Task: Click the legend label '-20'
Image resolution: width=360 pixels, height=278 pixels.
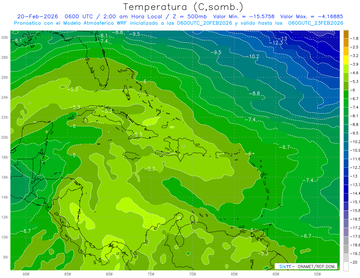Action: (x=354, y=262)
